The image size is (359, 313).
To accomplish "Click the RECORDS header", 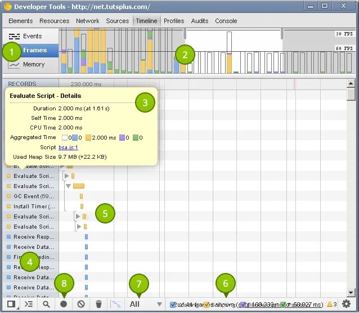I will tap(22, 84).
